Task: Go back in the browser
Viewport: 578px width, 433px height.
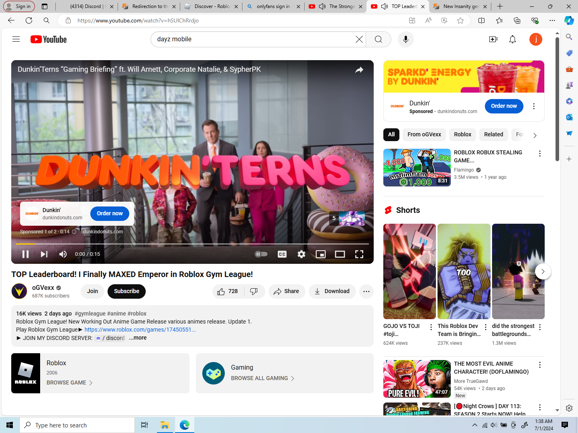Action: pyautogui.click(x=11, y=20)
